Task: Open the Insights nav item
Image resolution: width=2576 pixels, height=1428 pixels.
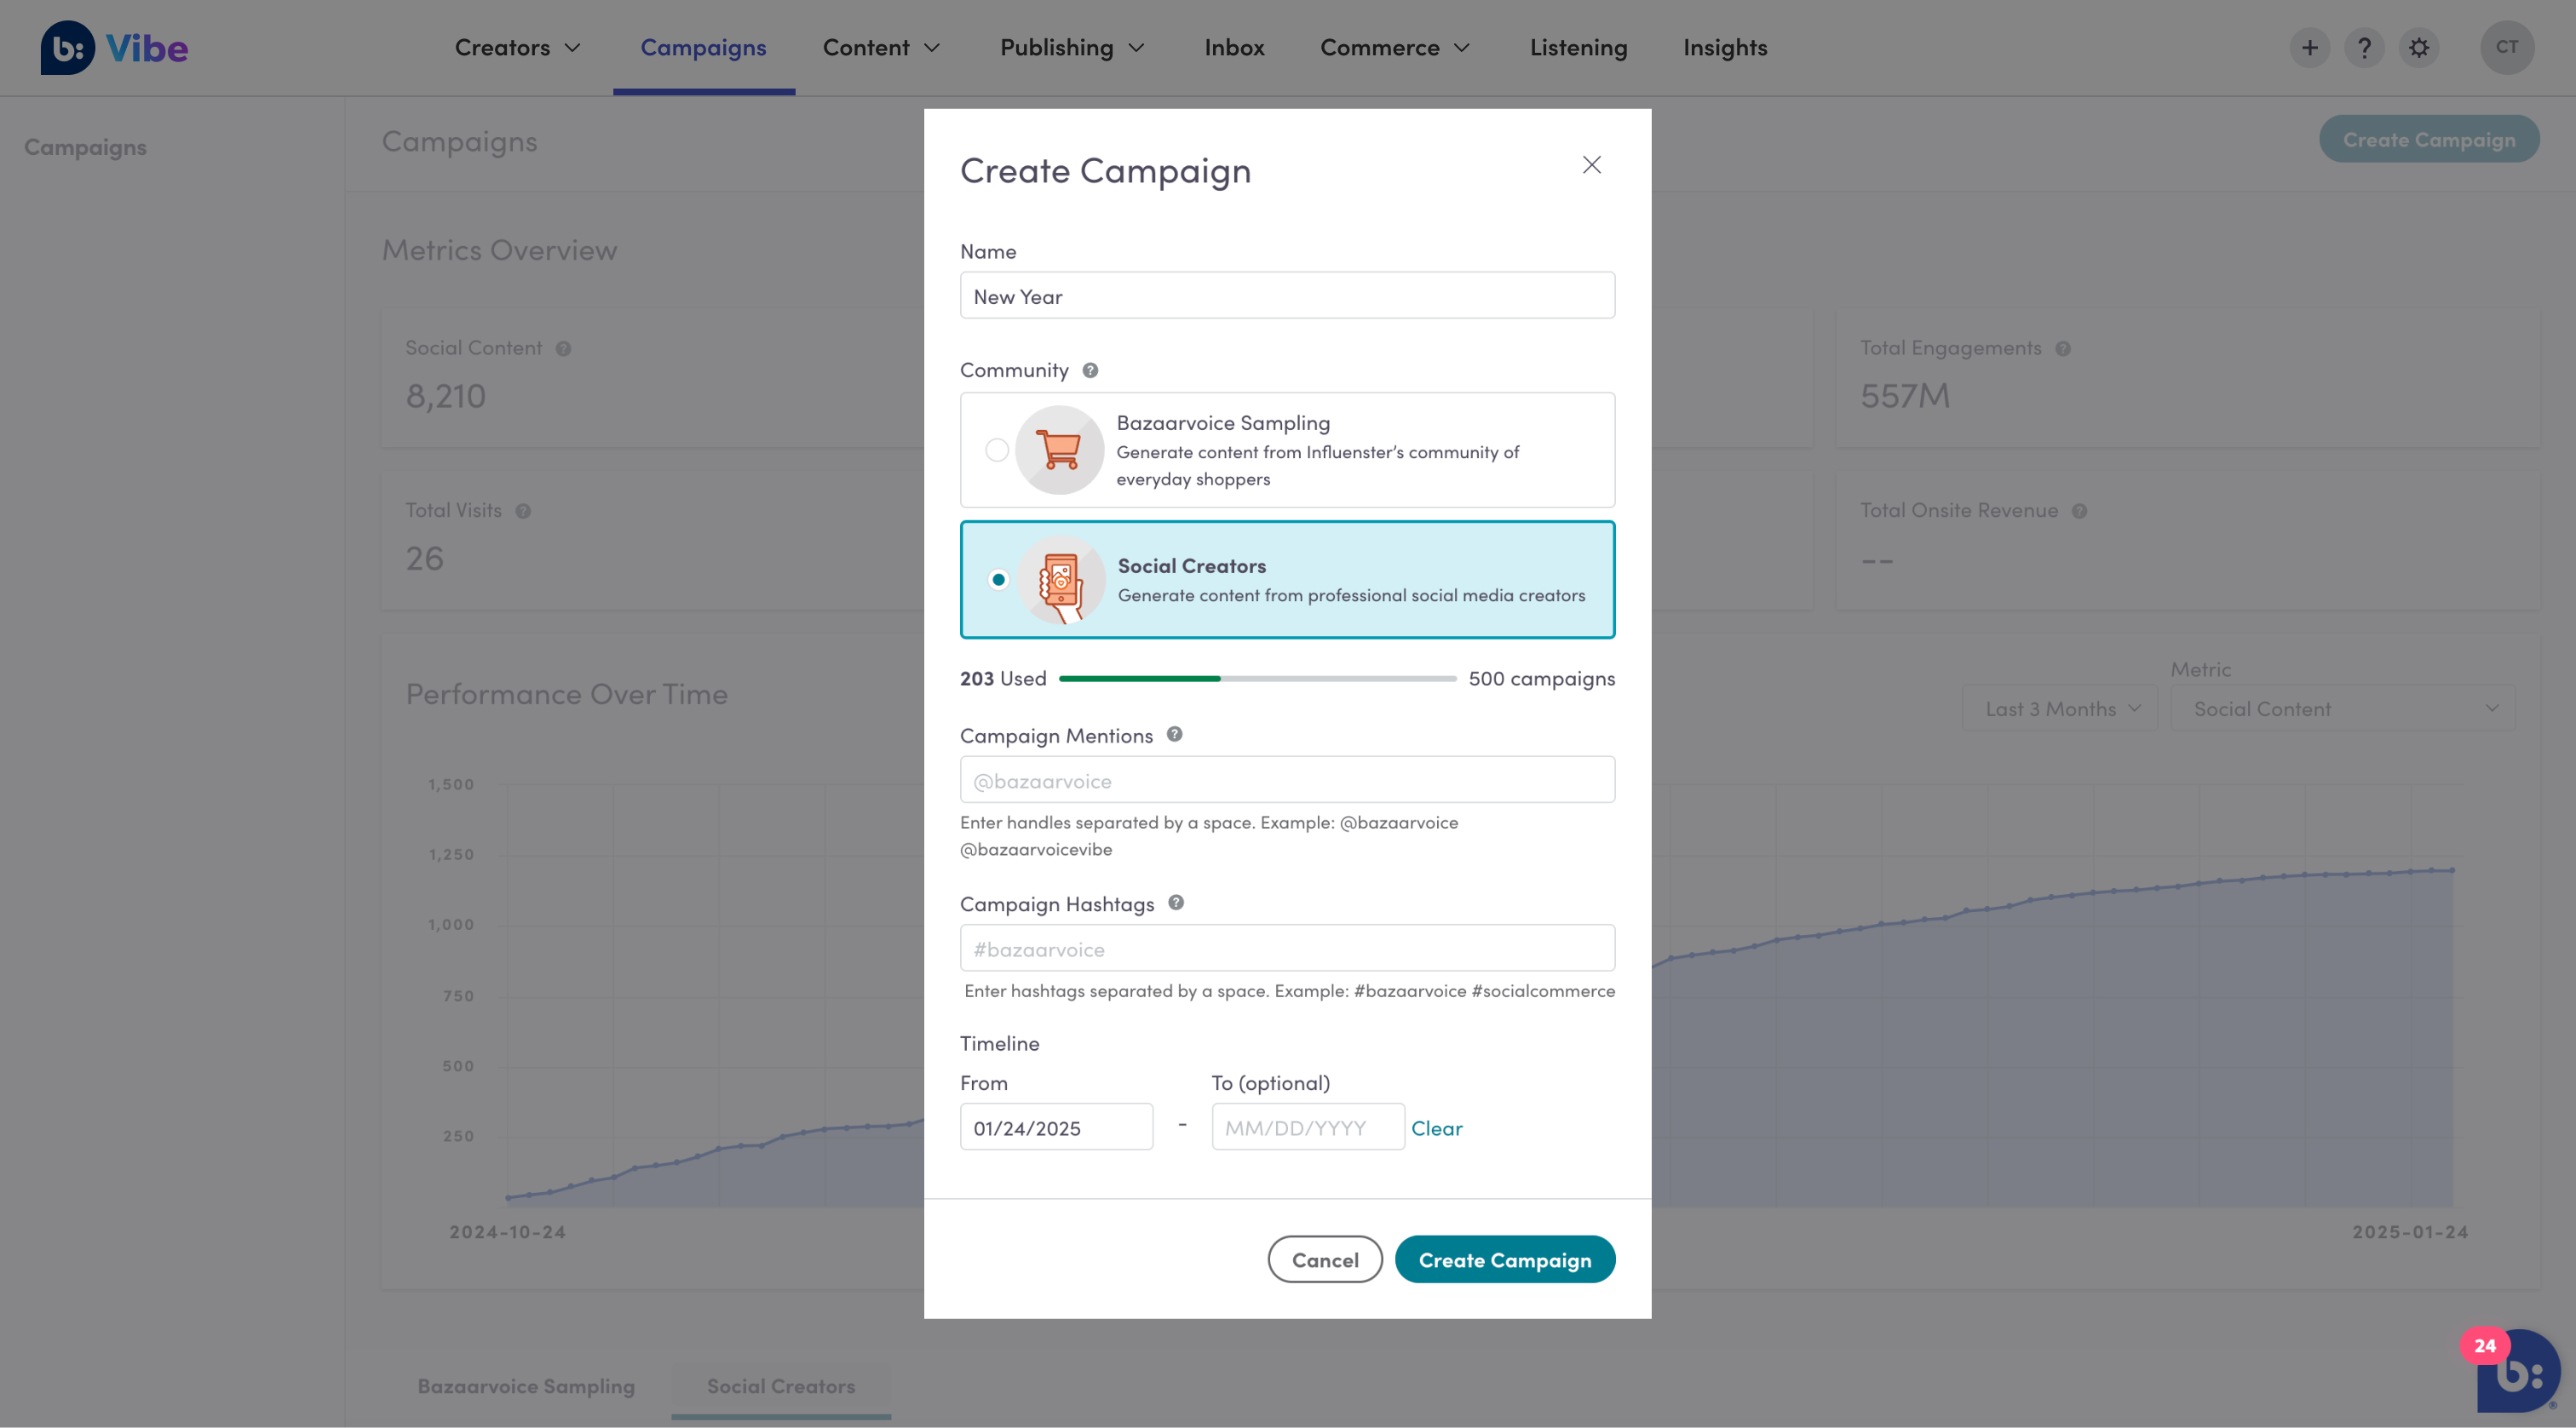Action: (x=1725, y=48)
